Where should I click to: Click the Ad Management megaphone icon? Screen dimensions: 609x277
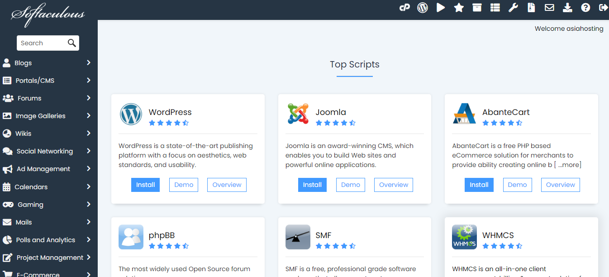[x=7, y=169]
